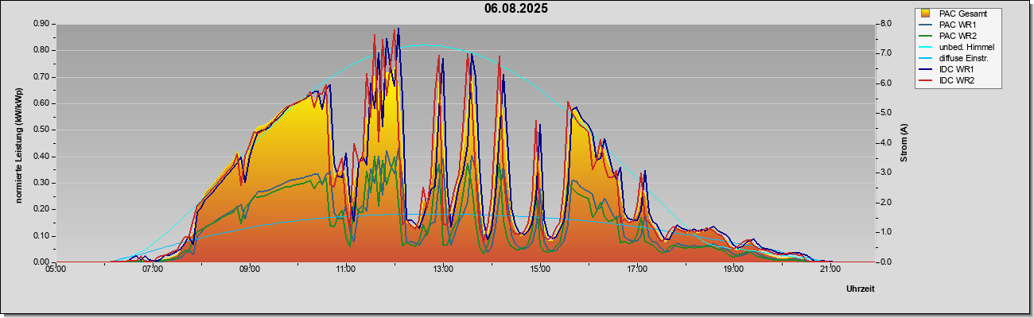This screenshot has height=318, width=1034.
Task: Click the 0.90 left axis value
Action: click(x=41, y=24)
